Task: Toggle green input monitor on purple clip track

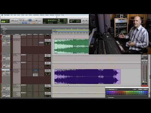Action: (x=5, y=71)
